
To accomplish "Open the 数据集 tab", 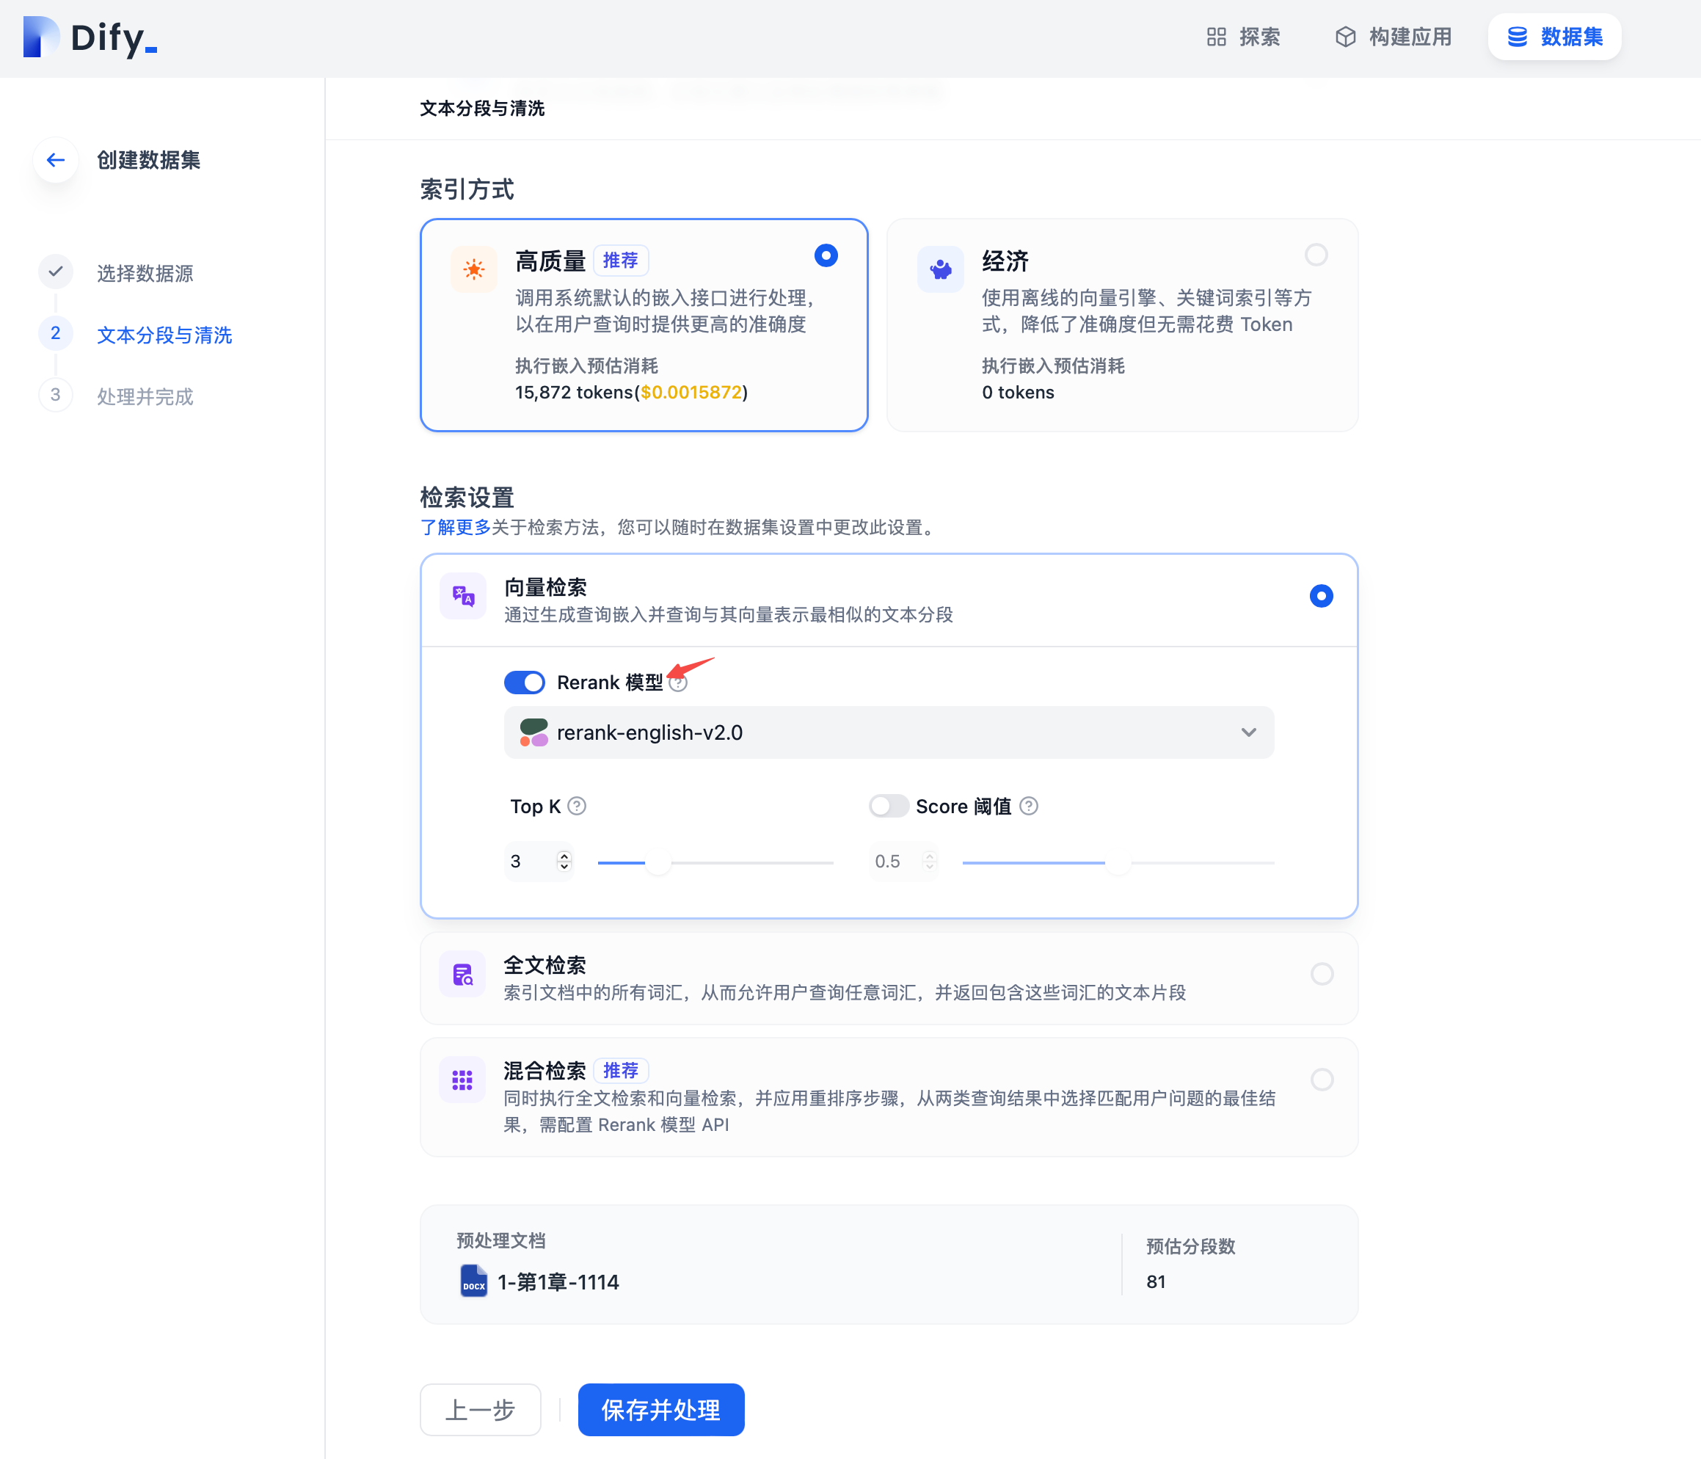I will click(x=1555, y=37).
